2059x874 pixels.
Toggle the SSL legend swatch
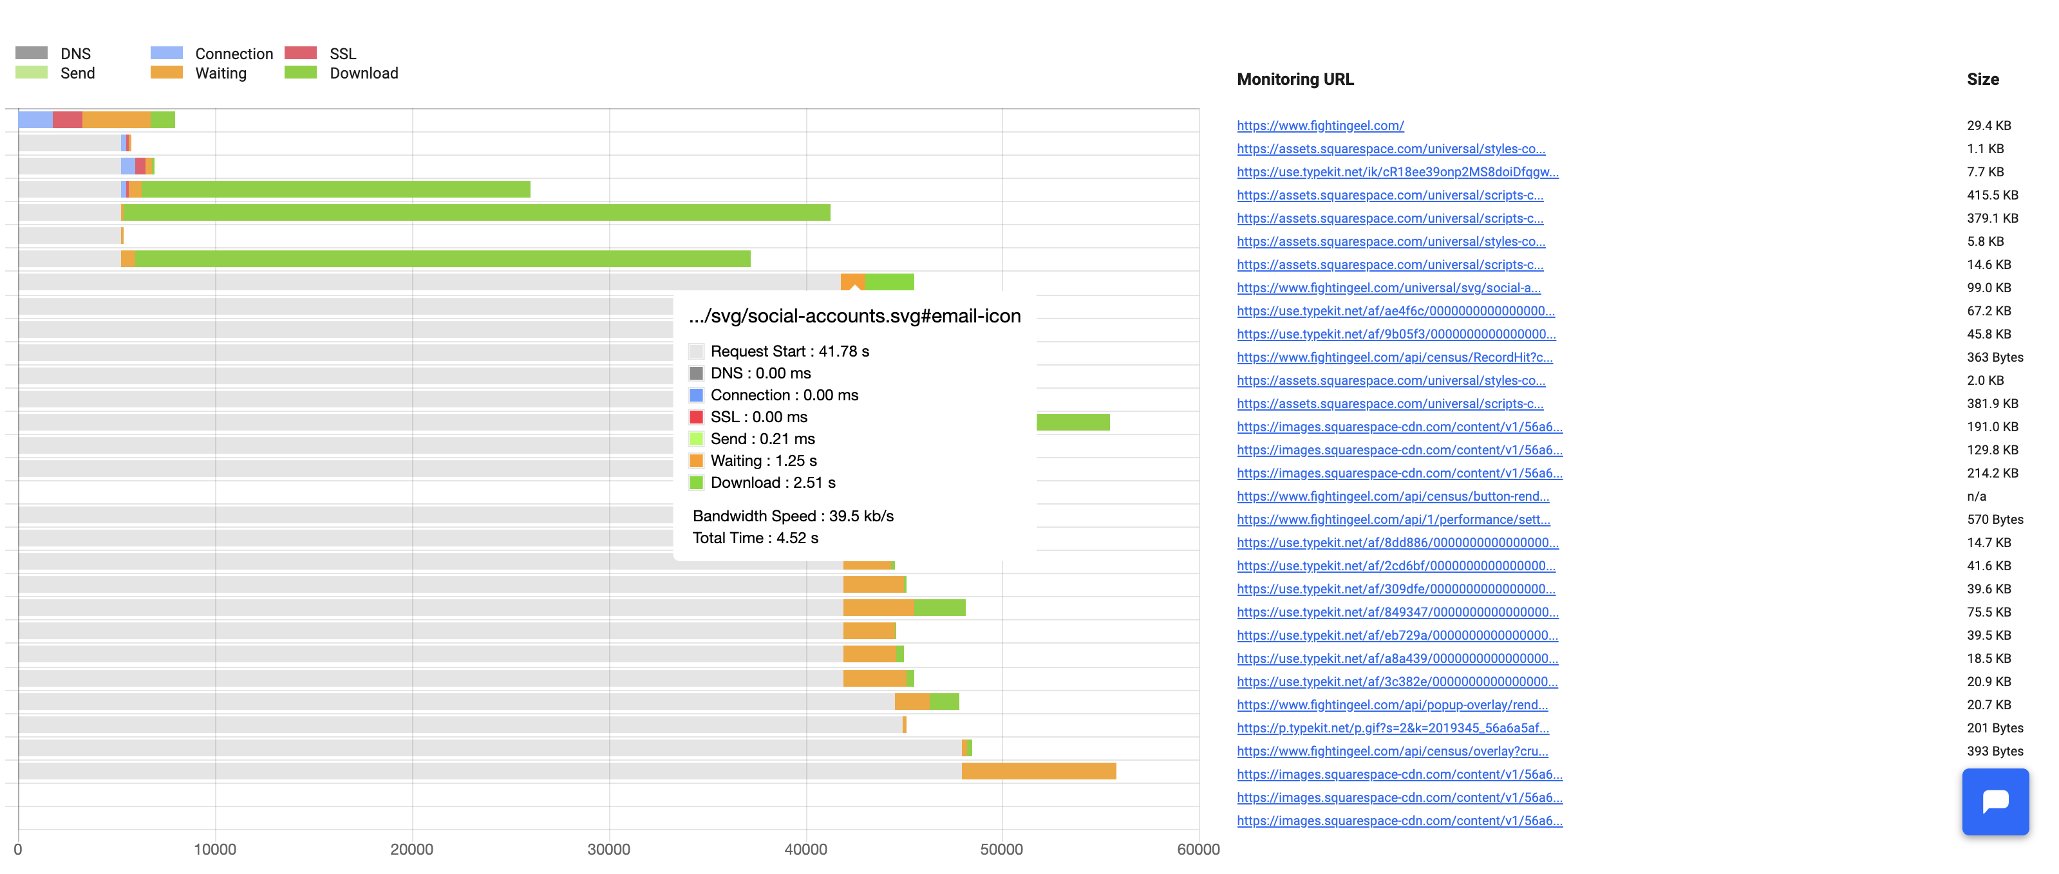click(x=301, y=53)
